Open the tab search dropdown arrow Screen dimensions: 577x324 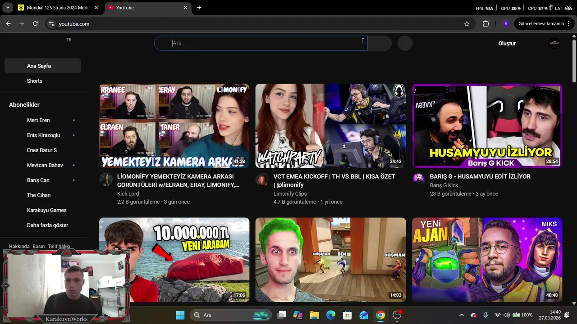8,8
